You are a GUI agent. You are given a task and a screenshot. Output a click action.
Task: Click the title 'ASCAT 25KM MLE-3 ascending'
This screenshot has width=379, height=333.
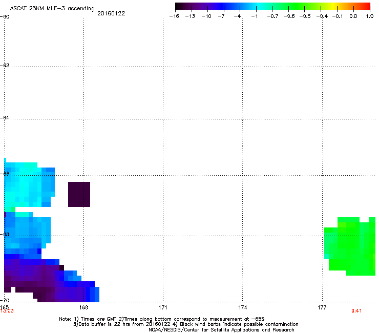pyautogui.click(x=52, y=9)
